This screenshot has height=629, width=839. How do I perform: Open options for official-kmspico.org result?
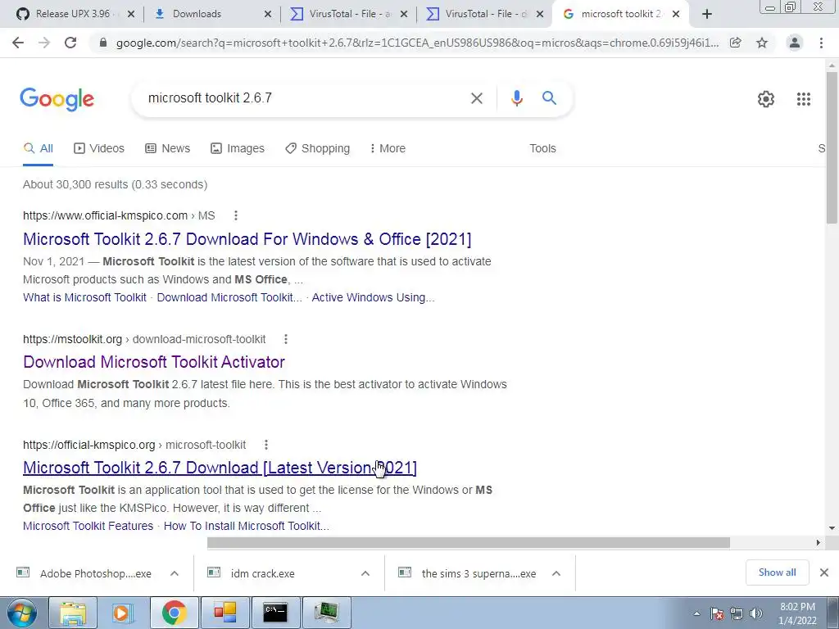(266, 445)
